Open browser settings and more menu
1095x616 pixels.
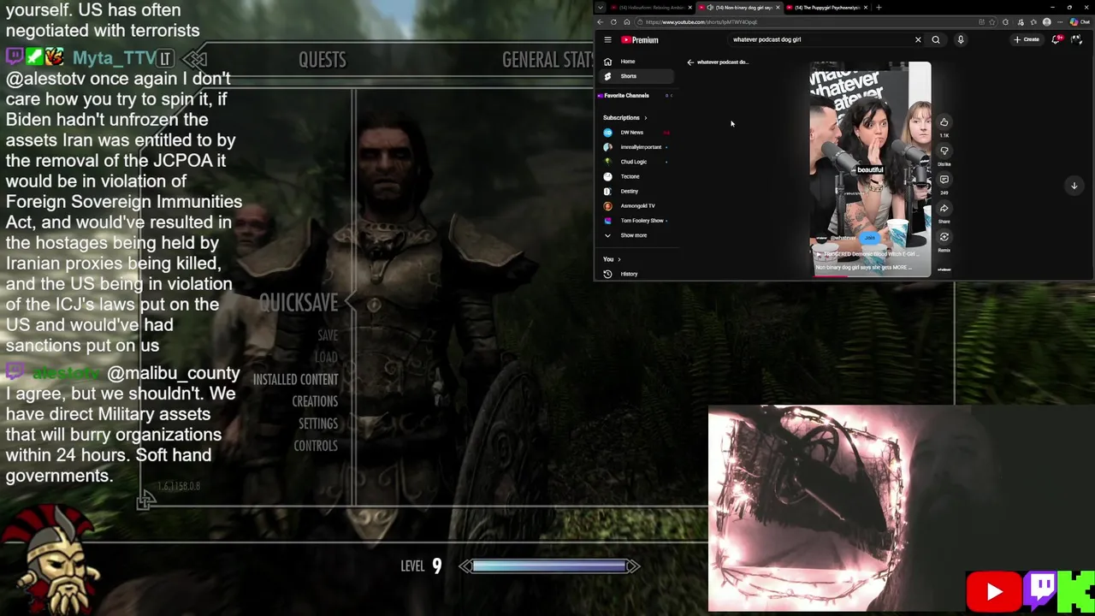1060,22
